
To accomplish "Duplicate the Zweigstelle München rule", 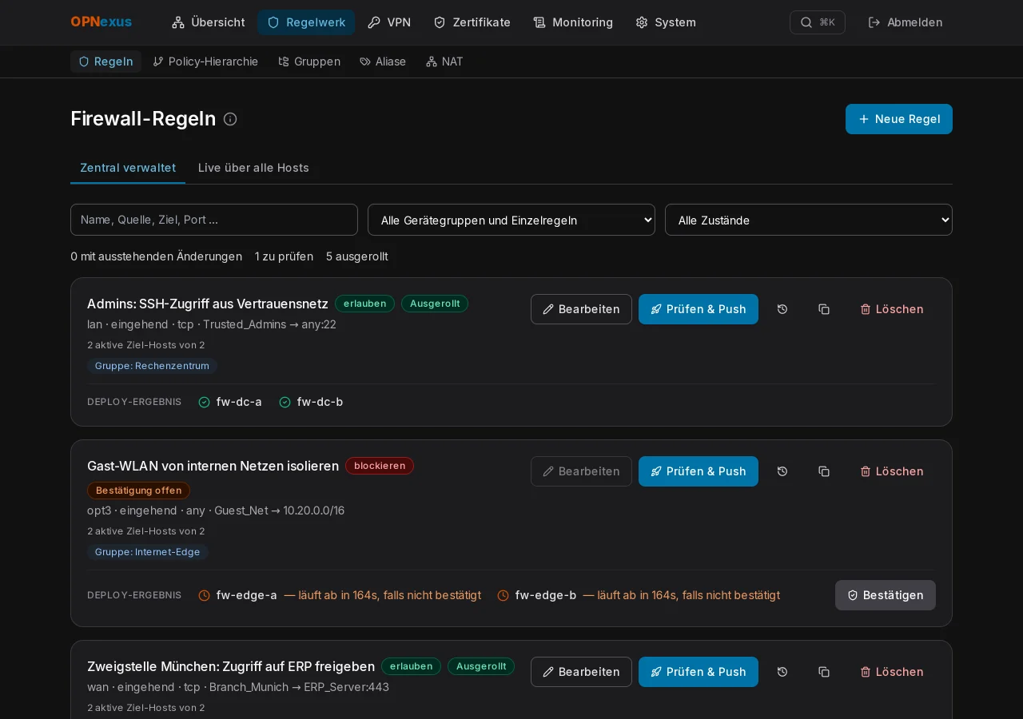I will coord(824,672).
